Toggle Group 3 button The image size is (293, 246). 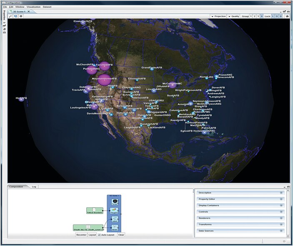click(258, 16)
